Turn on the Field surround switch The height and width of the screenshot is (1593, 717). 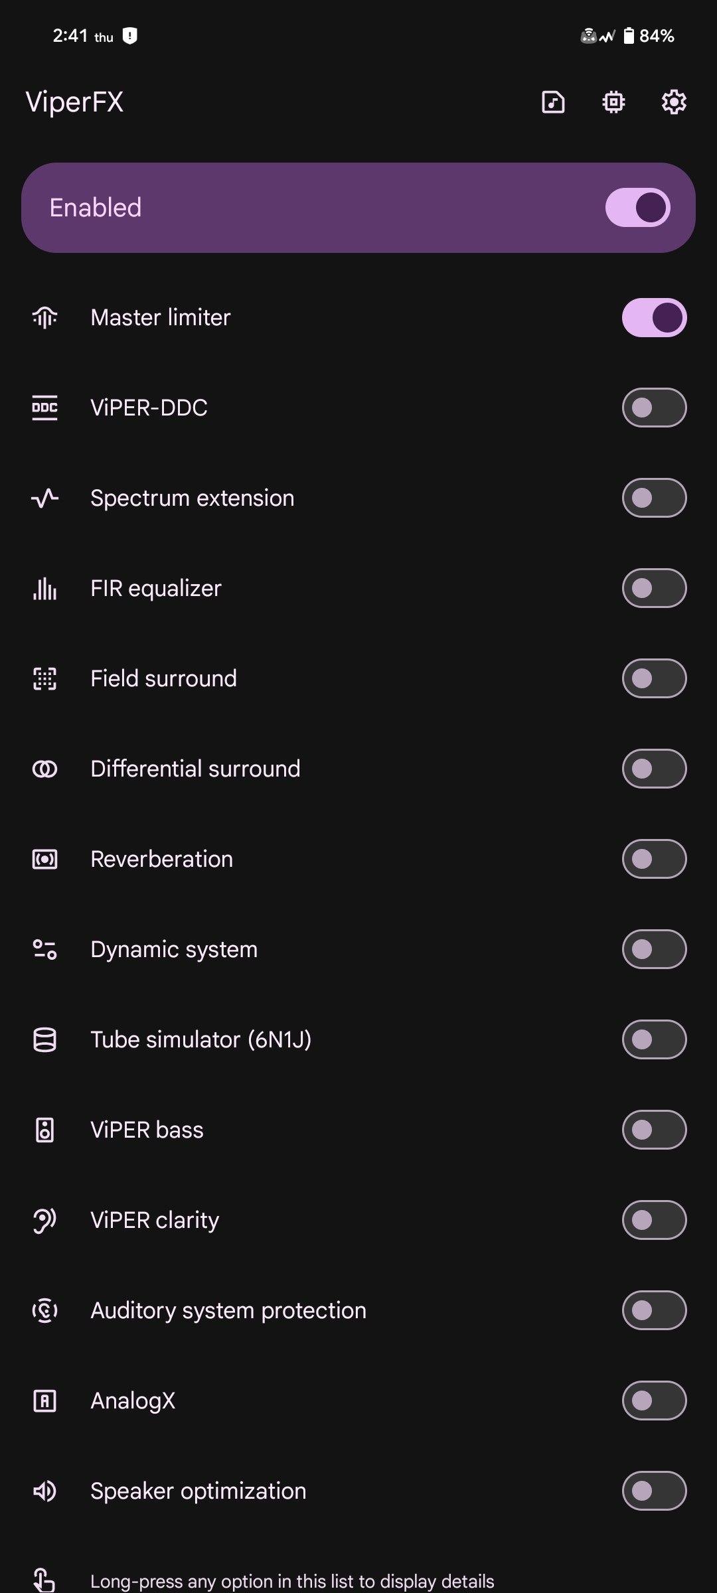point(654,678)
